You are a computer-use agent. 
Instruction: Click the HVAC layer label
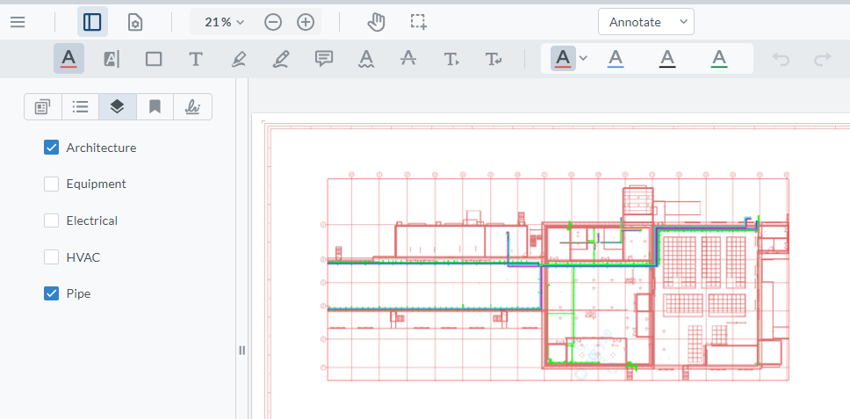(x=83, y=256)
